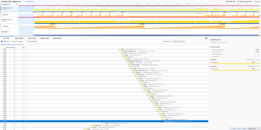Enable the Invert call stack checkbox

click(27, 41)
